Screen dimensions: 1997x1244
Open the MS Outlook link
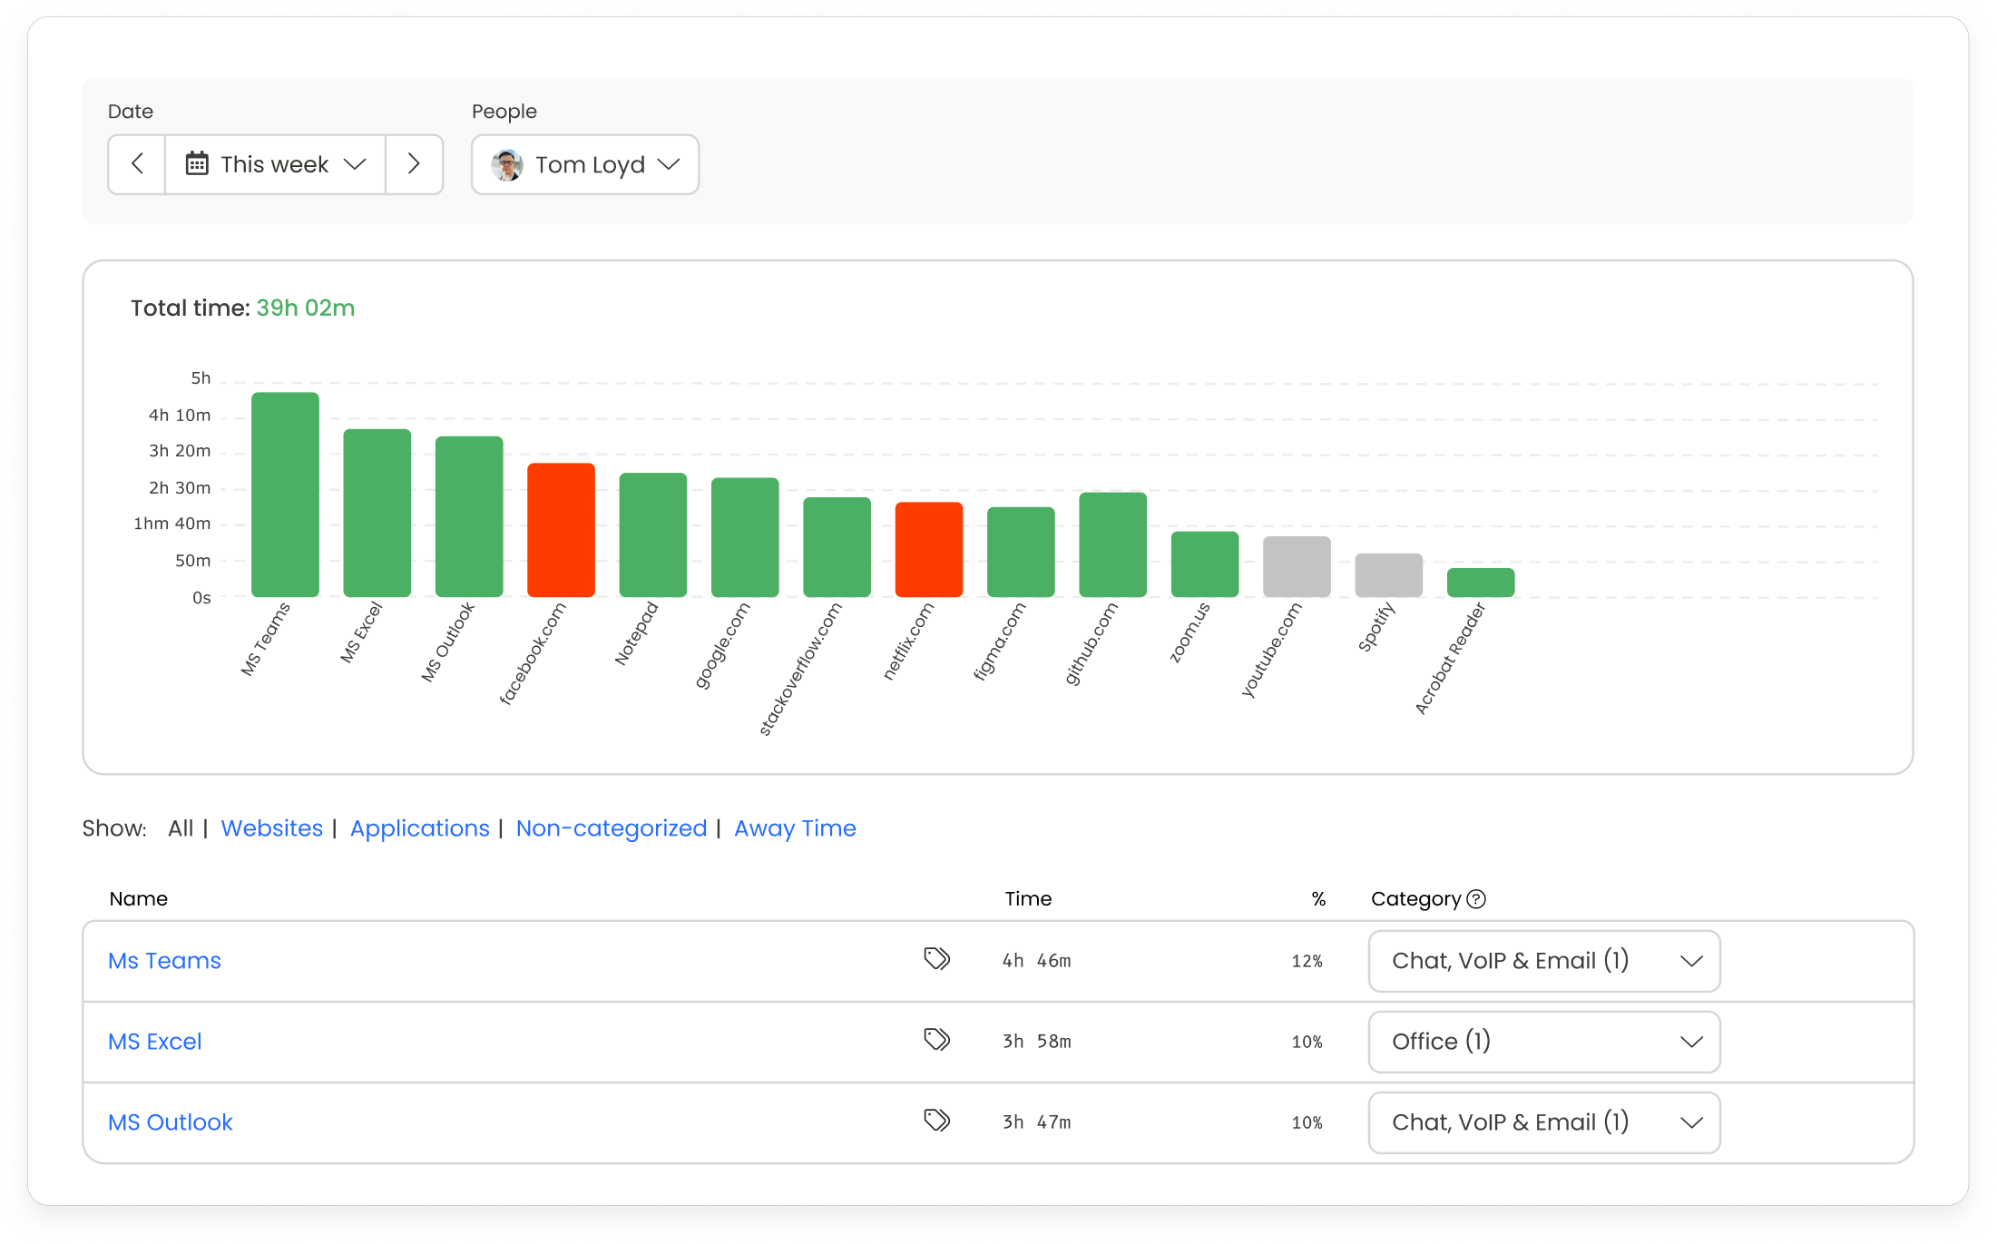[x=171, y=1122]
